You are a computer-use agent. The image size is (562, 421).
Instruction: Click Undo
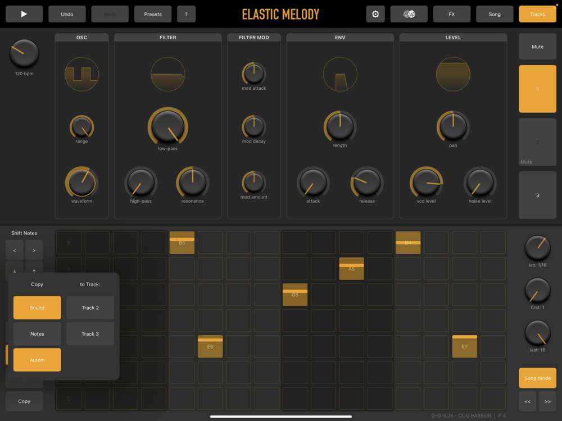(67, 14)
